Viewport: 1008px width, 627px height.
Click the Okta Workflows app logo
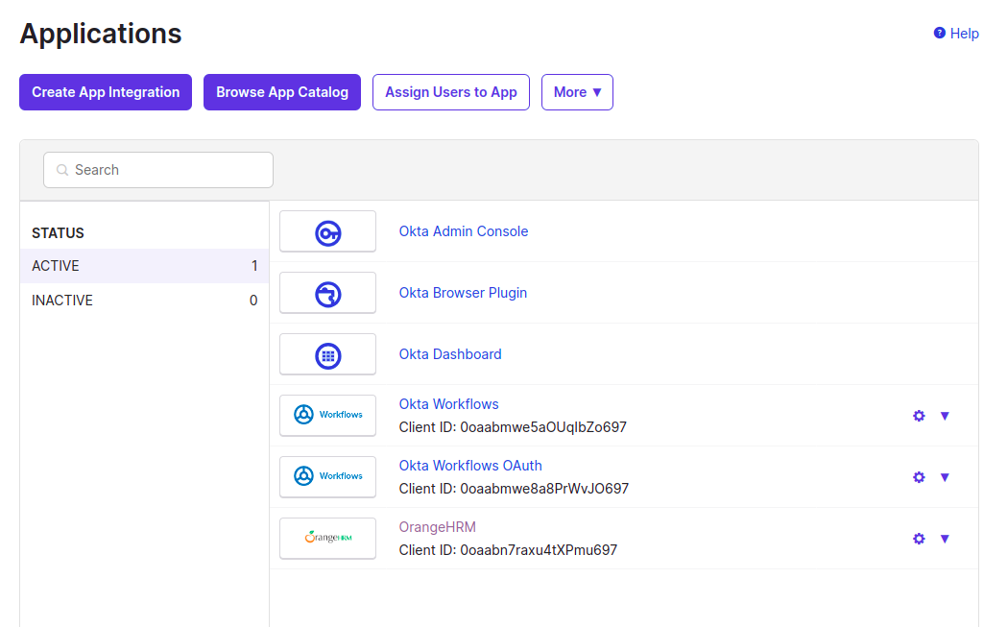coord(328,415)
